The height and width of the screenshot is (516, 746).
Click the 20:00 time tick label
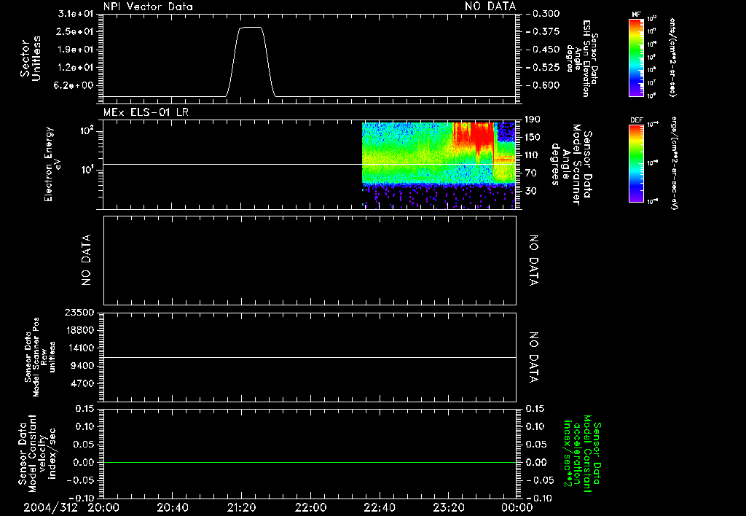click(103, 507)
